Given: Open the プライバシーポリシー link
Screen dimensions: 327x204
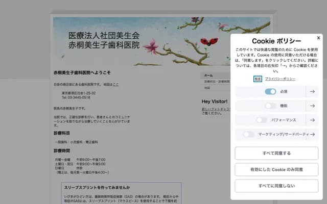Looking at the screenshot, I should pyautogui.click(x=280, y=79).
